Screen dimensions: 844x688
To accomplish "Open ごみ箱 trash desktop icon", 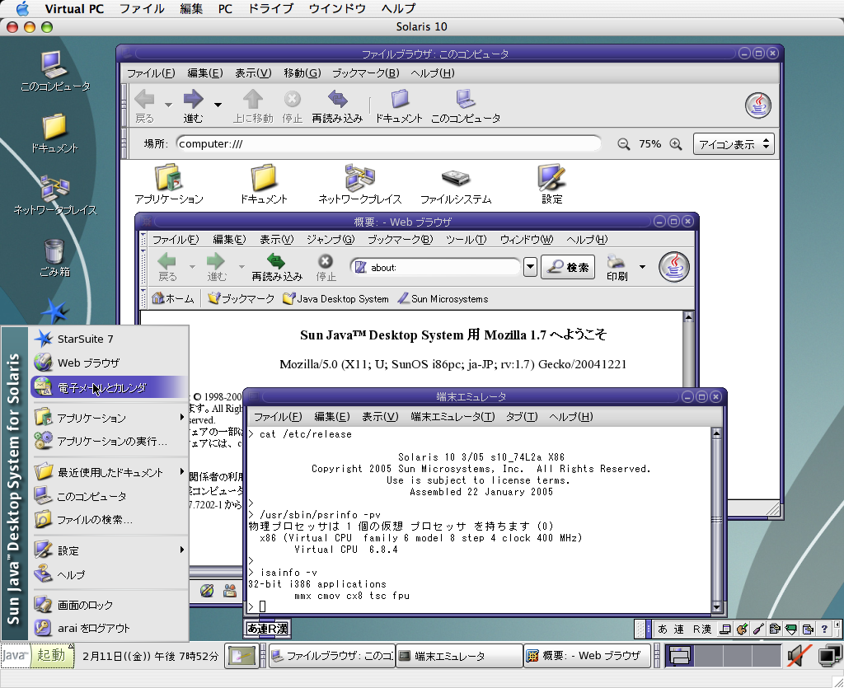I will [54, 258].
